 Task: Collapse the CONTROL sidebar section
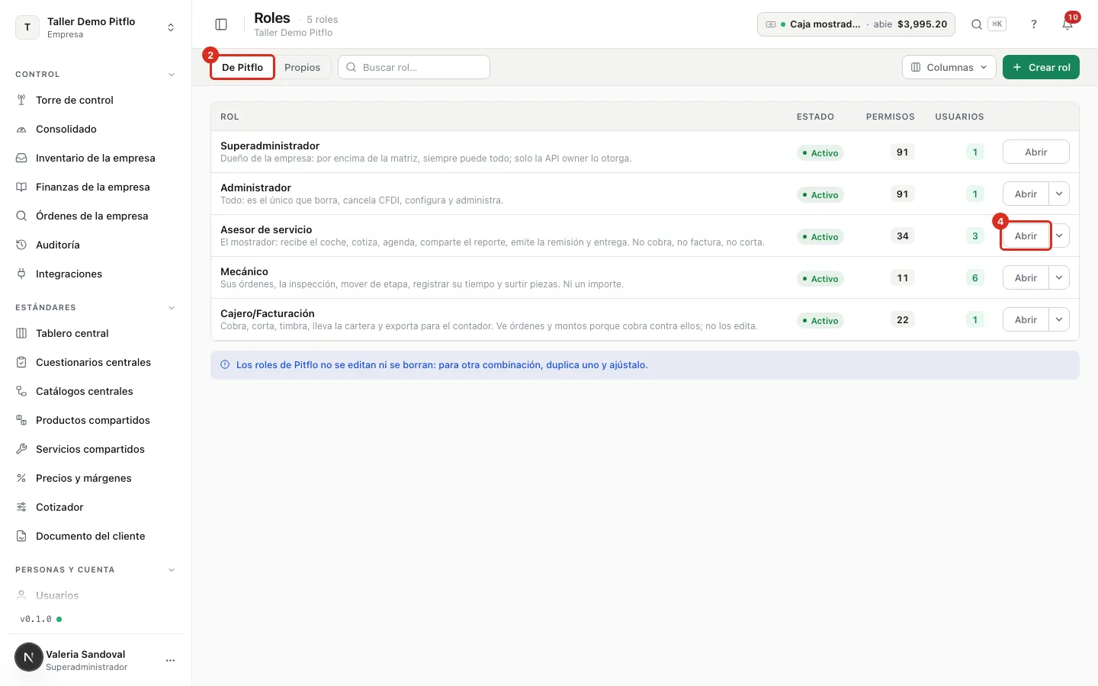point(172,75)
